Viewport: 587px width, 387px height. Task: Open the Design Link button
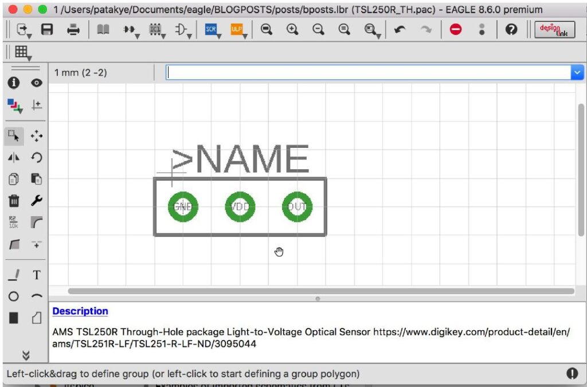point(554,30)
